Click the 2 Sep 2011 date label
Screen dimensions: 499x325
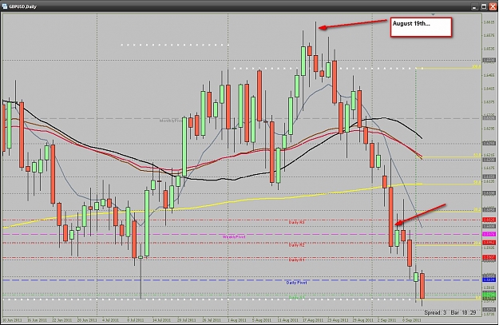387,320
